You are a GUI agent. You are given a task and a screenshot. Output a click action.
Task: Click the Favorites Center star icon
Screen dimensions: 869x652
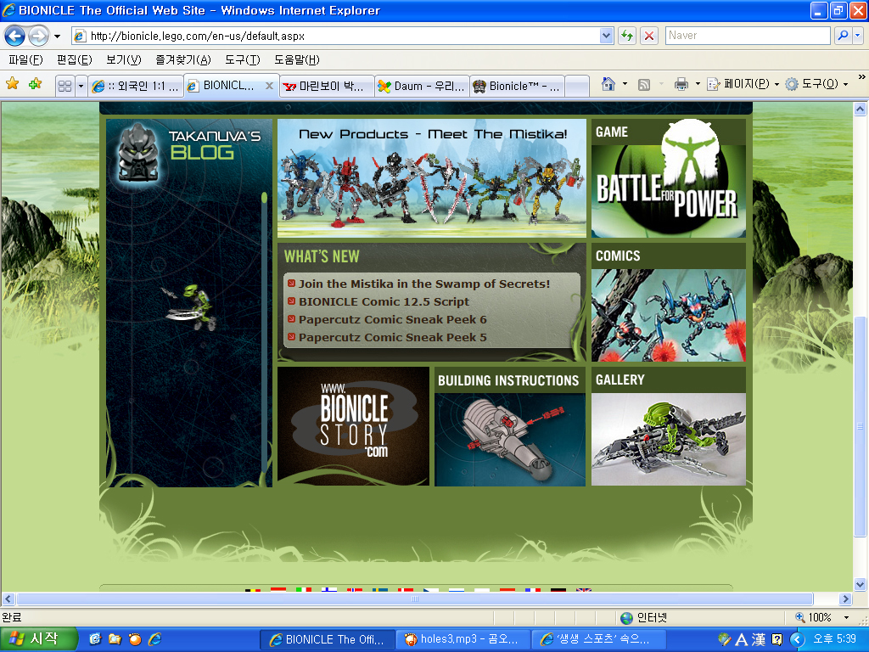tap(12, 84)
